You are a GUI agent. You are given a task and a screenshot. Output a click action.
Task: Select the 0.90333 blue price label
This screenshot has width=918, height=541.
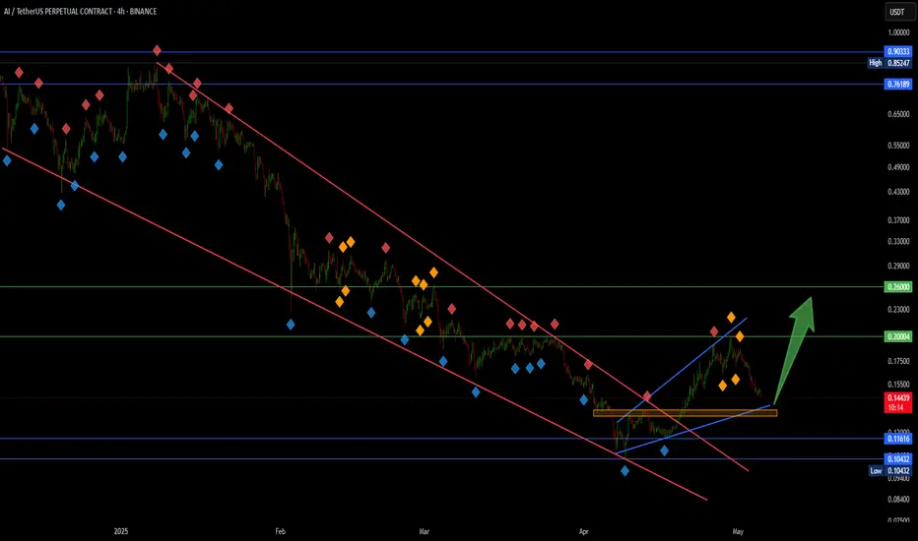coord(898,51)
